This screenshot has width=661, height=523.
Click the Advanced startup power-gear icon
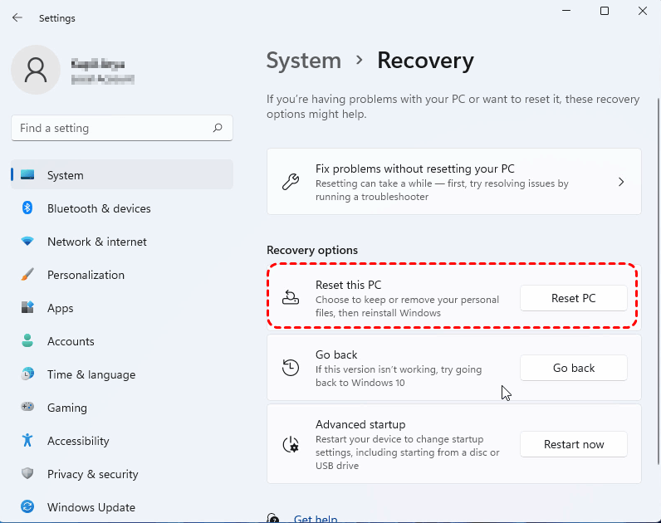tap(291, 445)
